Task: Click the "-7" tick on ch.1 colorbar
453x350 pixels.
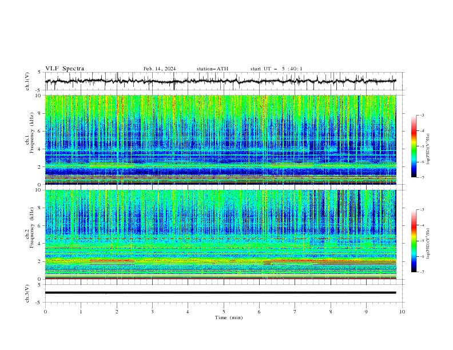Action: [422, 177]
